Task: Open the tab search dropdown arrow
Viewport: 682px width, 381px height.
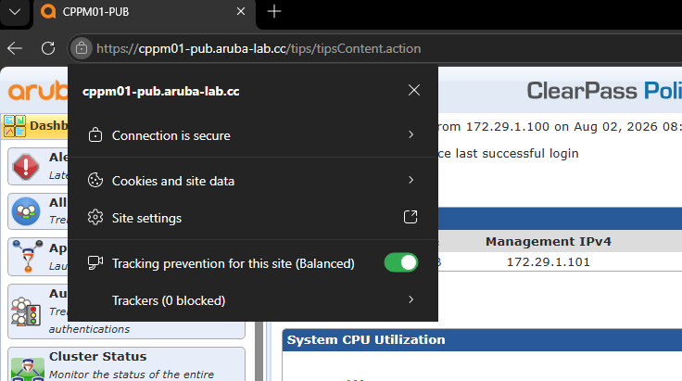Action: [x=15, y=12]
